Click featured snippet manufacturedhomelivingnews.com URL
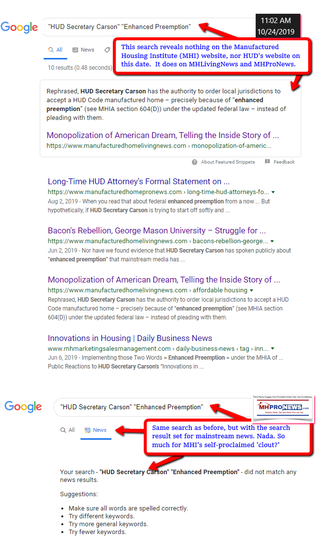 (159, 146)
